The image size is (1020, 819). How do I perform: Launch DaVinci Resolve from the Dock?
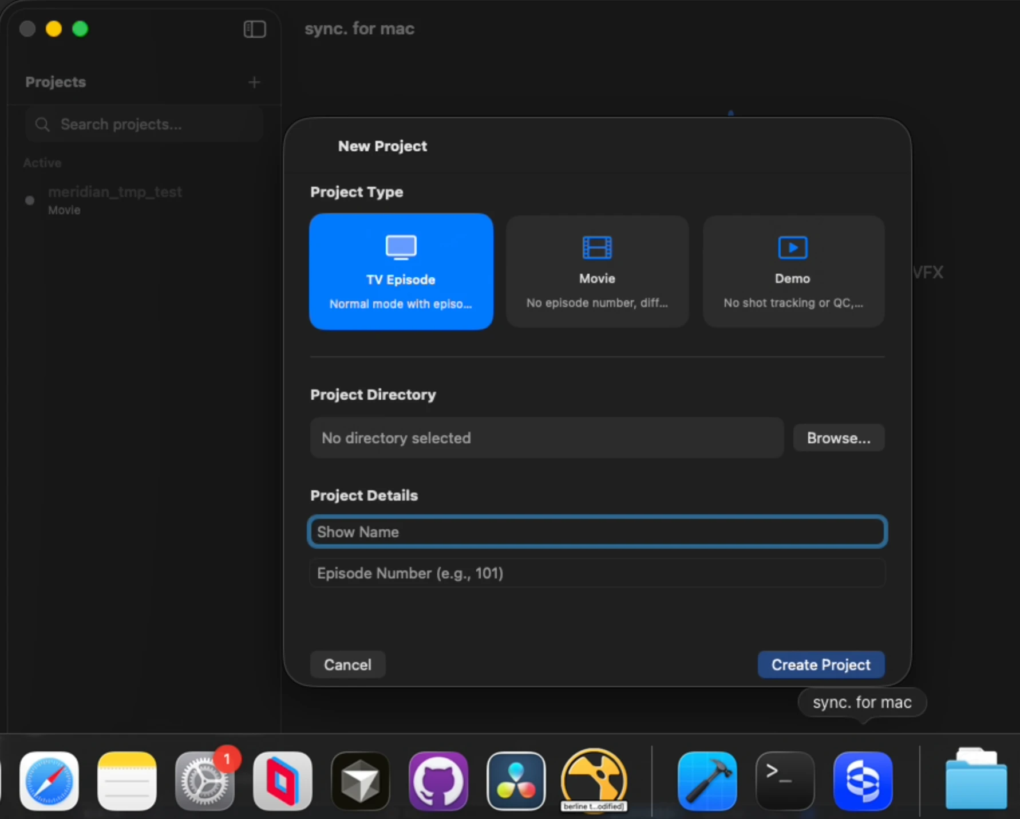516,781
